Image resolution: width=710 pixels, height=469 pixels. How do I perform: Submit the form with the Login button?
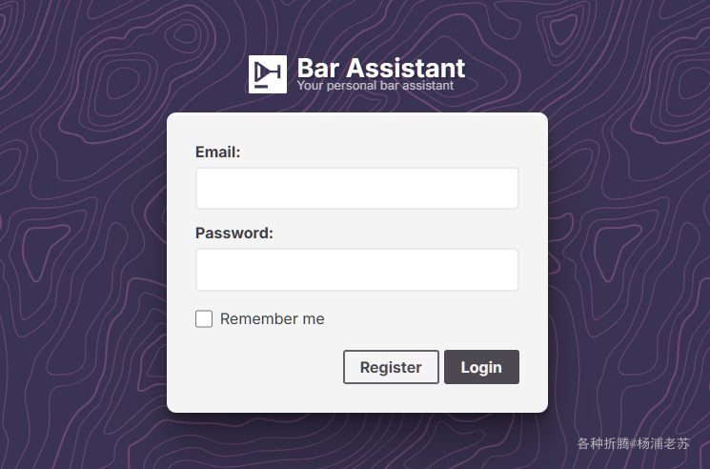pyautogui.click(x=482, y=367)
